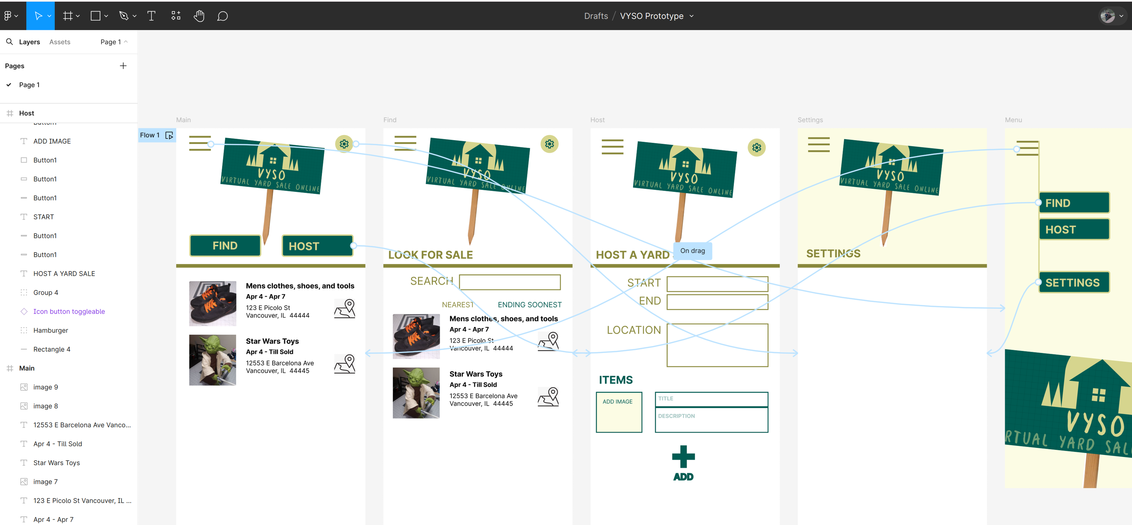Select the Icon button toggleable layer
The height and width of the screenshot is (525, 1132).
(69, 311)
